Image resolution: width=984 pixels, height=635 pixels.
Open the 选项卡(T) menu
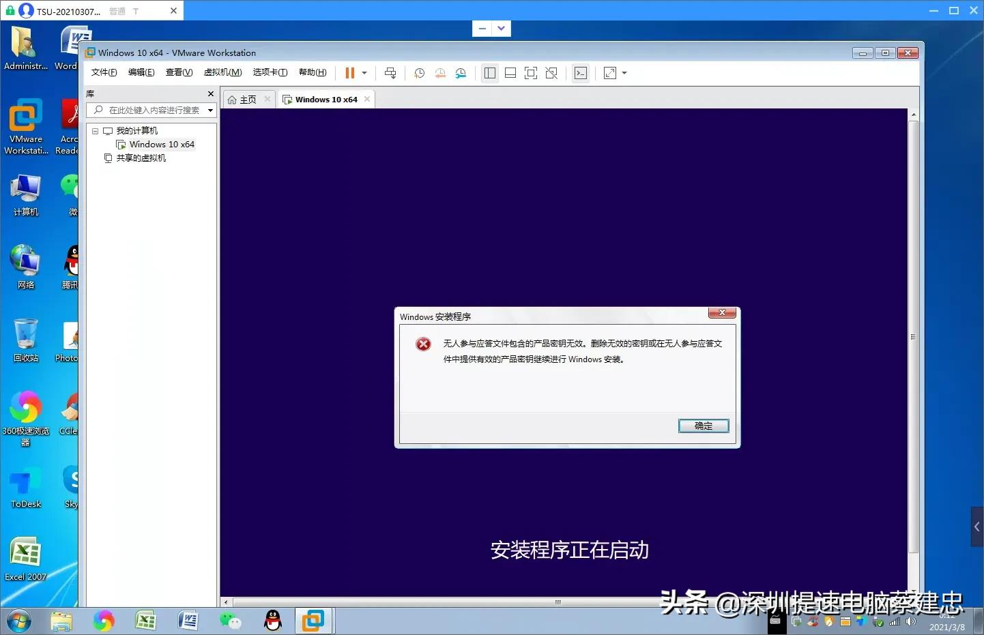(270, 72)
